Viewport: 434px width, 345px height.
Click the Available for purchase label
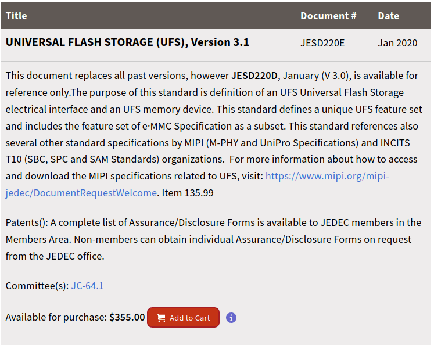click(56, 317)
